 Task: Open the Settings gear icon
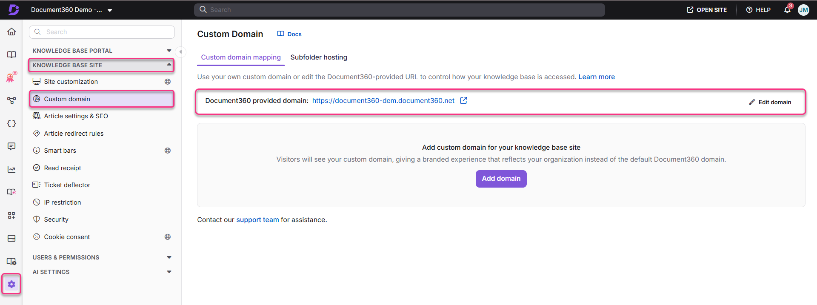pos(11,284)
